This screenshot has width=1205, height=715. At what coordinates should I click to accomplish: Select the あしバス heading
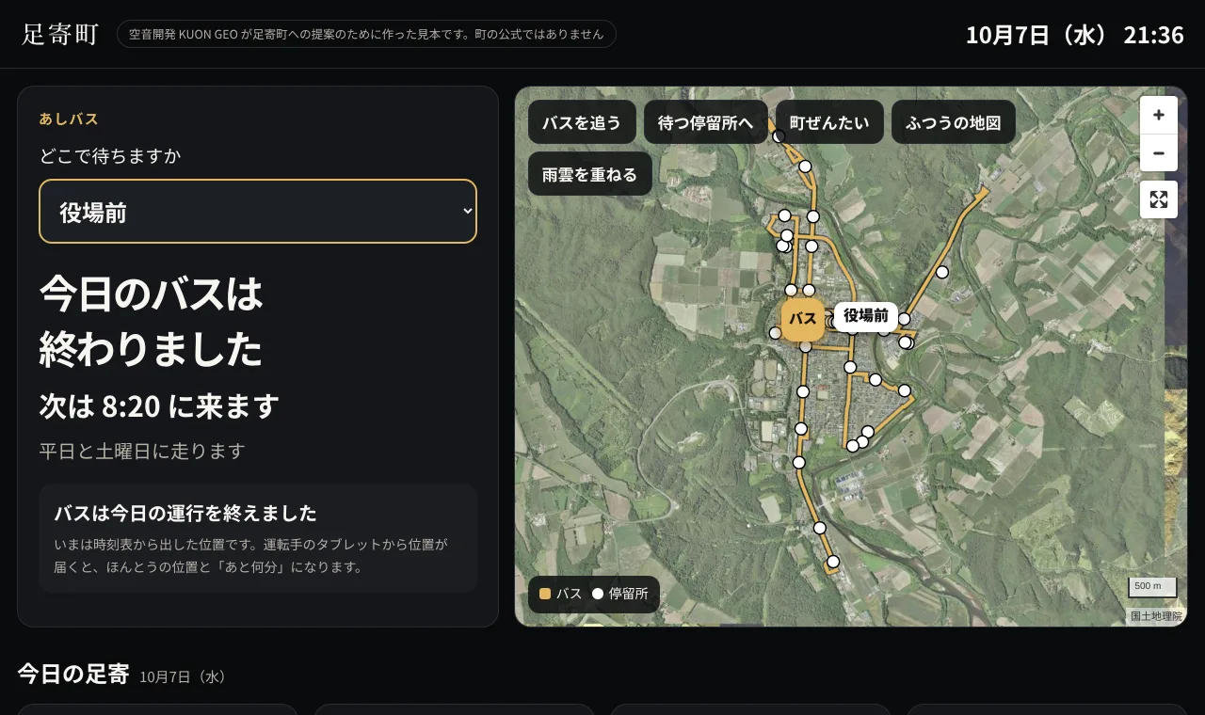pos(69,119)
